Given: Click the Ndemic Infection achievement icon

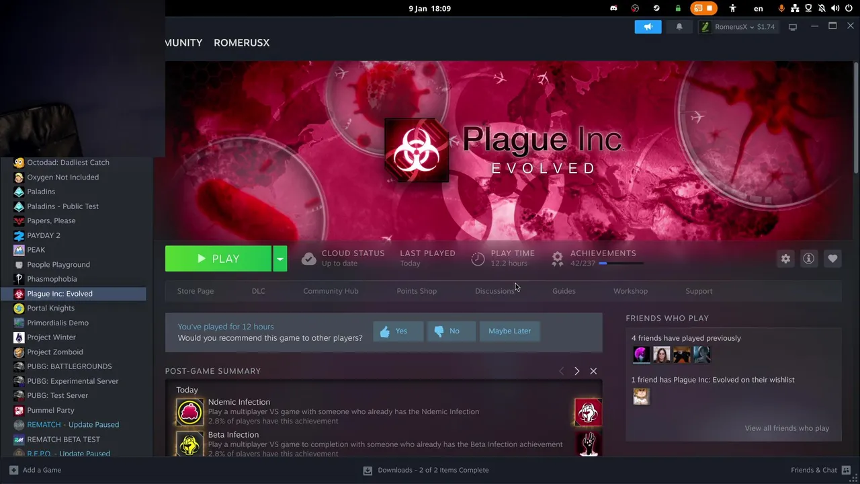Looking at the screenshot, I should [x=189, y=412].
